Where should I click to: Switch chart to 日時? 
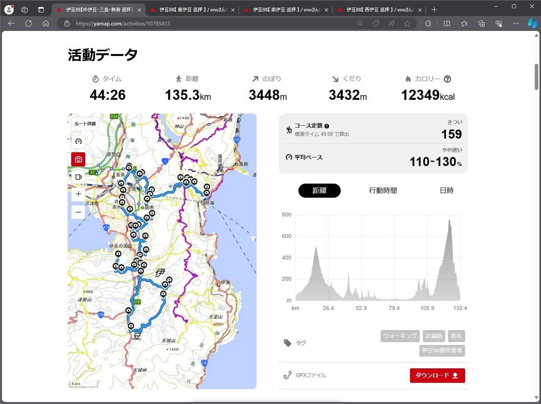446,191
